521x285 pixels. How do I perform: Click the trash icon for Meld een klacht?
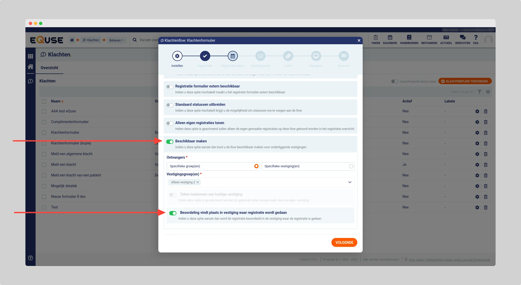(485, 165)
